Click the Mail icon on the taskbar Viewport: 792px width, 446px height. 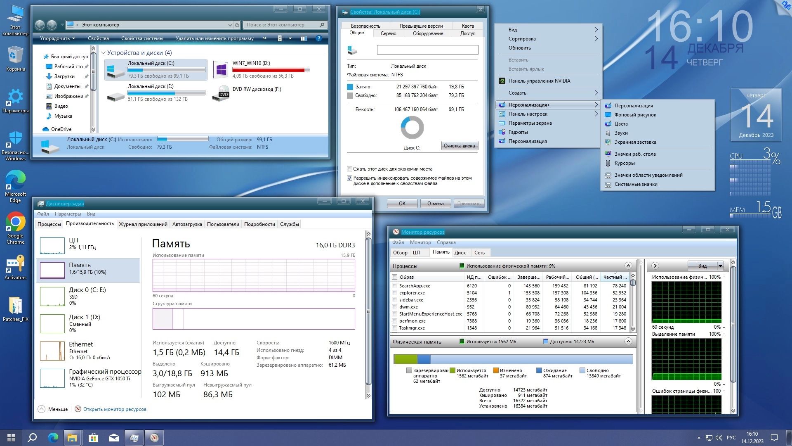pyautogui.click(x=114, y=438)
